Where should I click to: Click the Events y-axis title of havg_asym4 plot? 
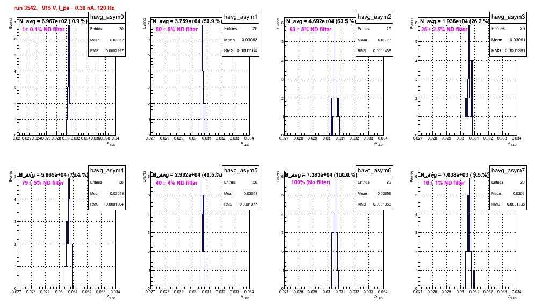(x=11, y=177)
